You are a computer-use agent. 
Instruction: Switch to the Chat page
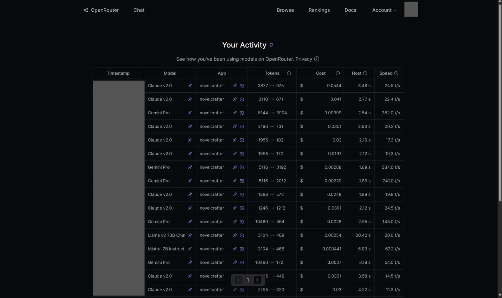(x=139, y=10)
